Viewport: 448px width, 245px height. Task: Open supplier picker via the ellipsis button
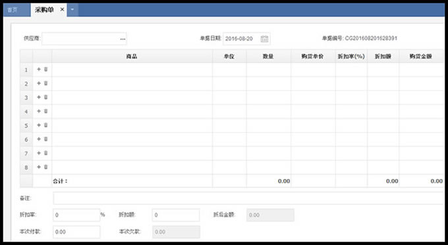tap(123, 39)
